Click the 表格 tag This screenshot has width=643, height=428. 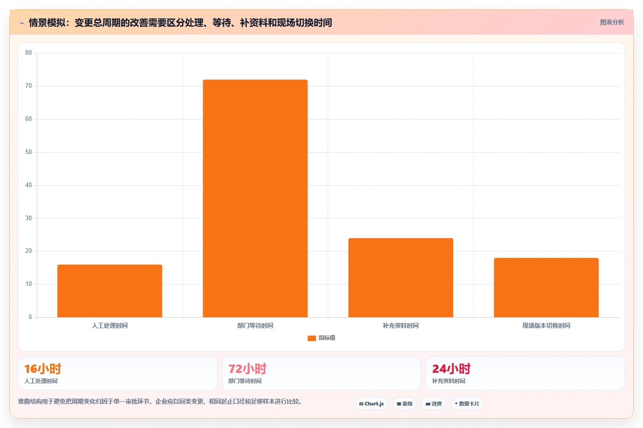coord(404,404)
